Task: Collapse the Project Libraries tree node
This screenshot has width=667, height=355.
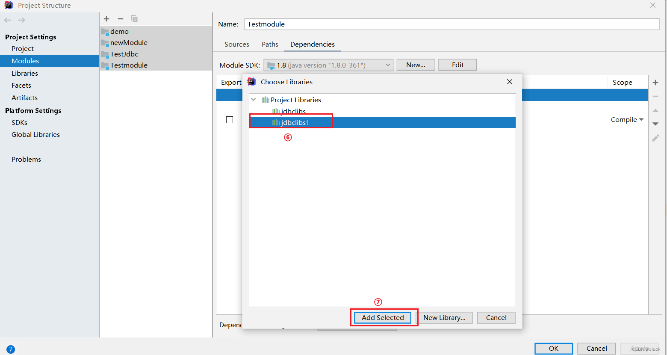Action: 254,100
